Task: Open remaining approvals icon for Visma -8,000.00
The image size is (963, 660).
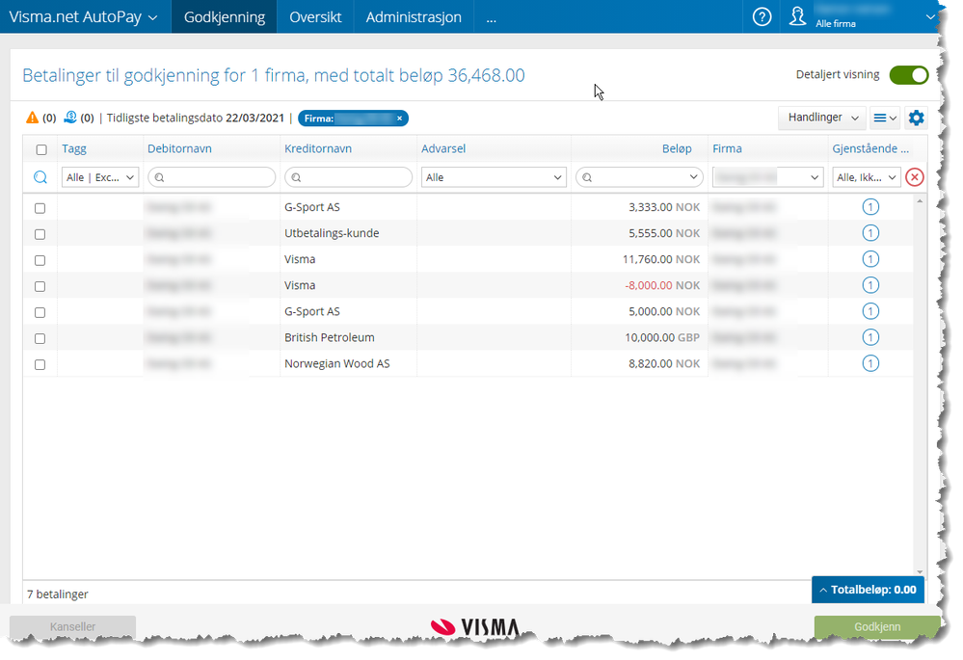Action: coord(870,285)
